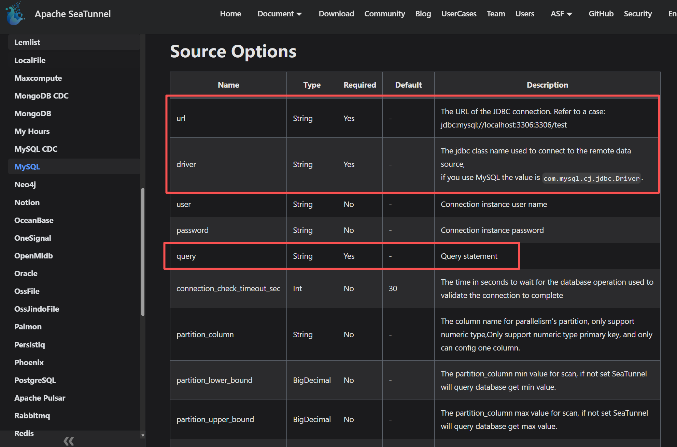
Task: Navigate to MongoDB CDC page
Action: pos(41,96)
